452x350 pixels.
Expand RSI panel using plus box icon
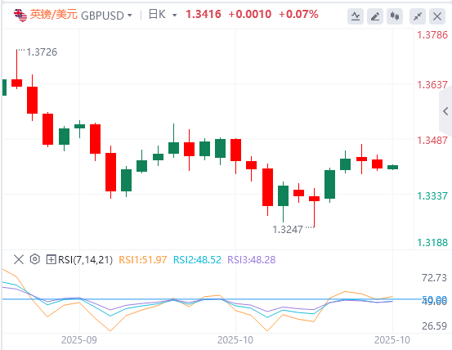(x=51, y=259)
